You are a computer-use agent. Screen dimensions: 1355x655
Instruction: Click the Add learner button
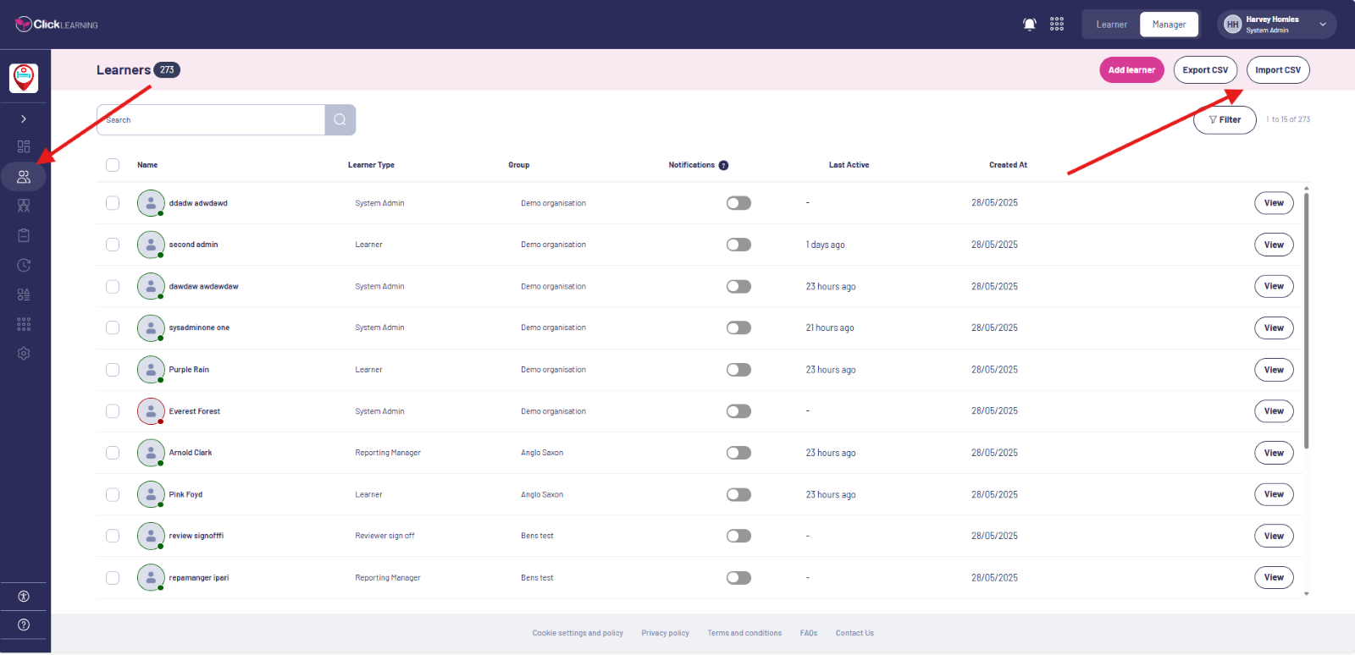point(1131,70)
